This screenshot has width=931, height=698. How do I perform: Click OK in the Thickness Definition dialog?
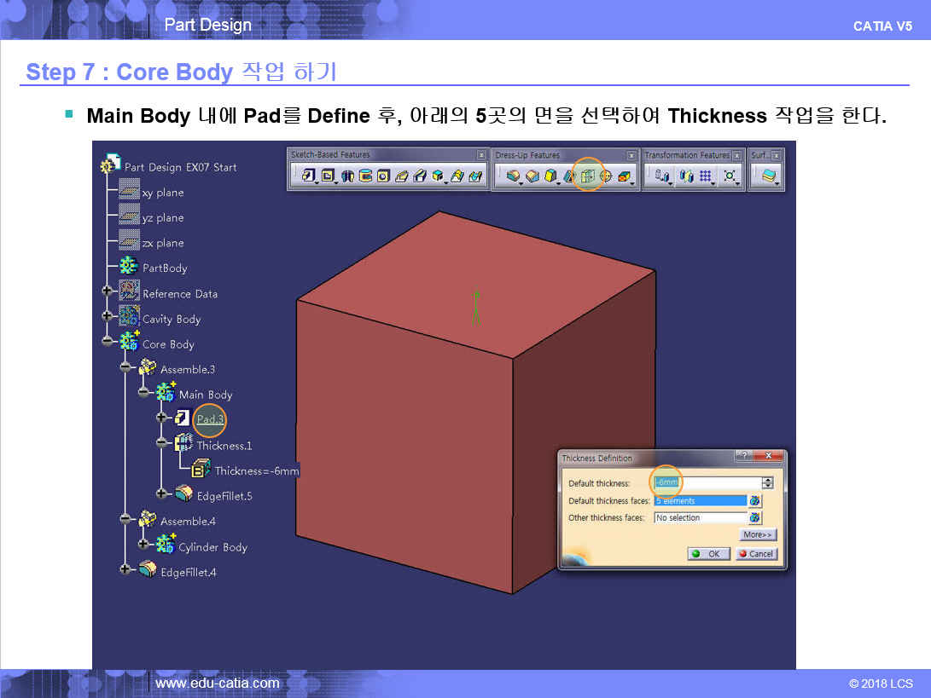(x=708, y=554)
